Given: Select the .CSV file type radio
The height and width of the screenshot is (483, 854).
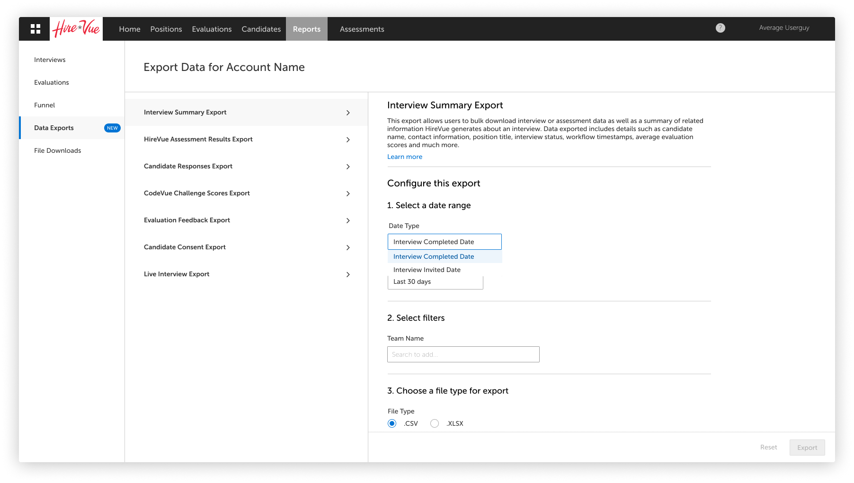Looking at the screenshot, I should click(x=392, y=423).
